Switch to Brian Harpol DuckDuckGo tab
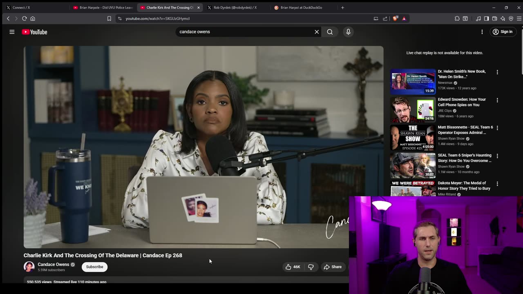The image size is (523, 294). point(303,7)
